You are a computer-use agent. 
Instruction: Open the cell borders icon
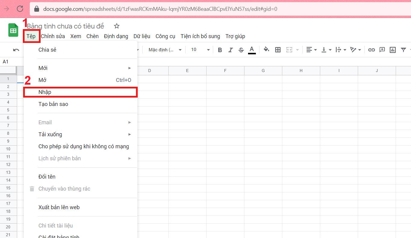tap(278, 50)
